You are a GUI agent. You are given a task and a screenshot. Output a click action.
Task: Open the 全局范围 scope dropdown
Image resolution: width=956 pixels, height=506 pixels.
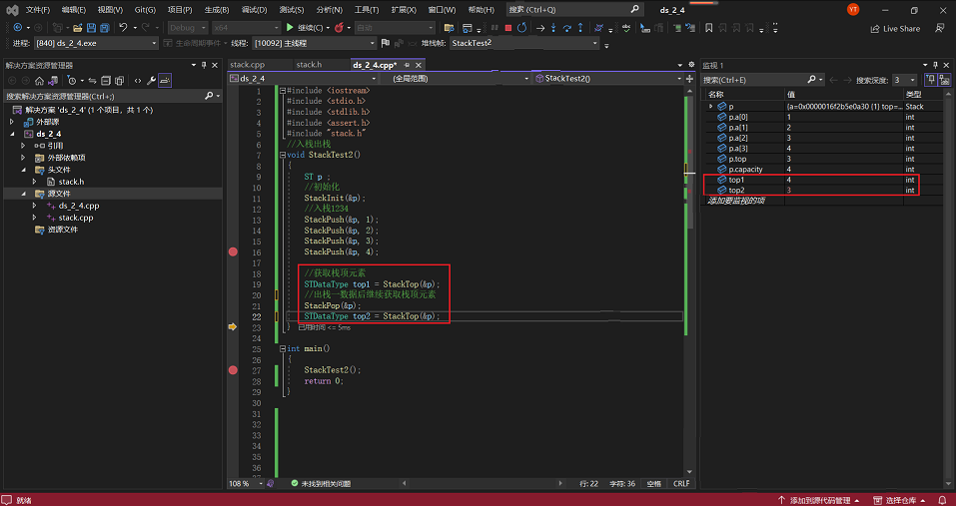click(455, 79)
